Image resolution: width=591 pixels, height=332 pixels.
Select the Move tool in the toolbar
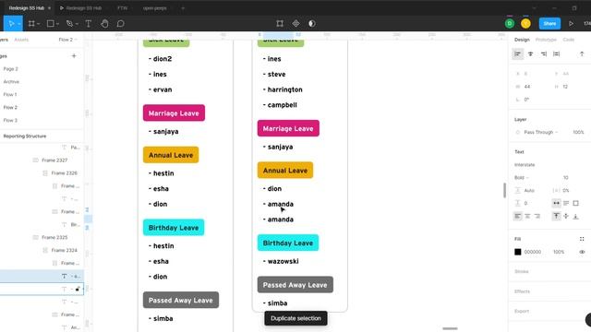[11, 24]
